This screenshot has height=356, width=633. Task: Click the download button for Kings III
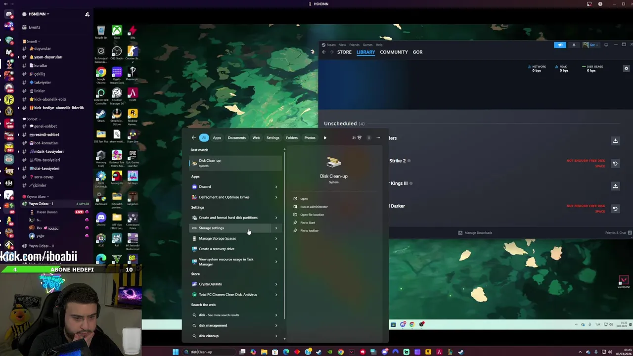pos(615,186)
